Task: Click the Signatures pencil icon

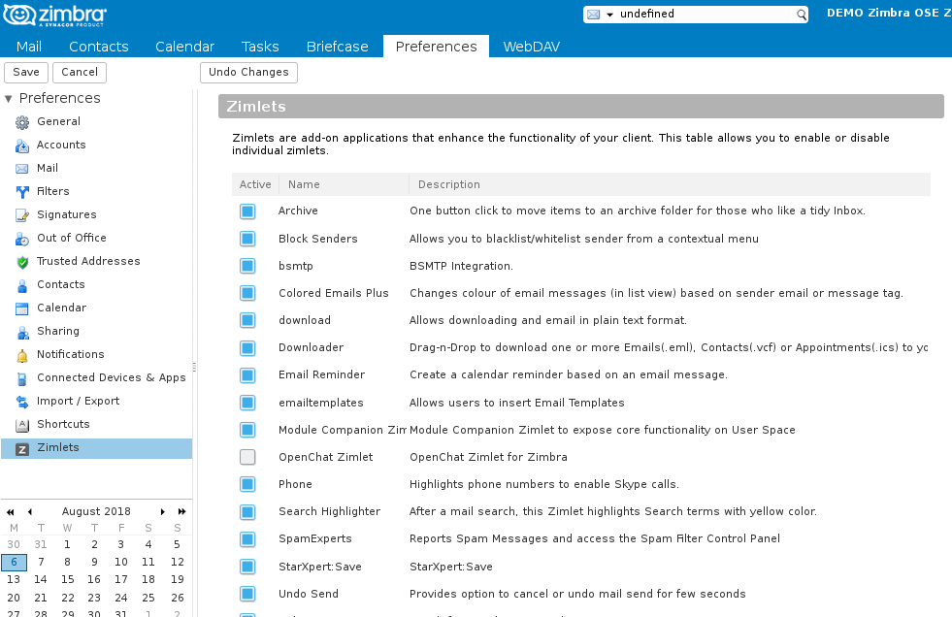Action: click(x=22, y=215)
